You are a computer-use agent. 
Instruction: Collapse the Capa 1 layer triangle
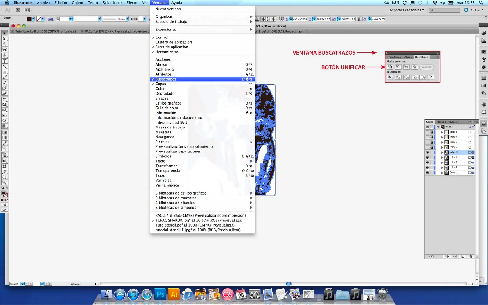point(438,127)
